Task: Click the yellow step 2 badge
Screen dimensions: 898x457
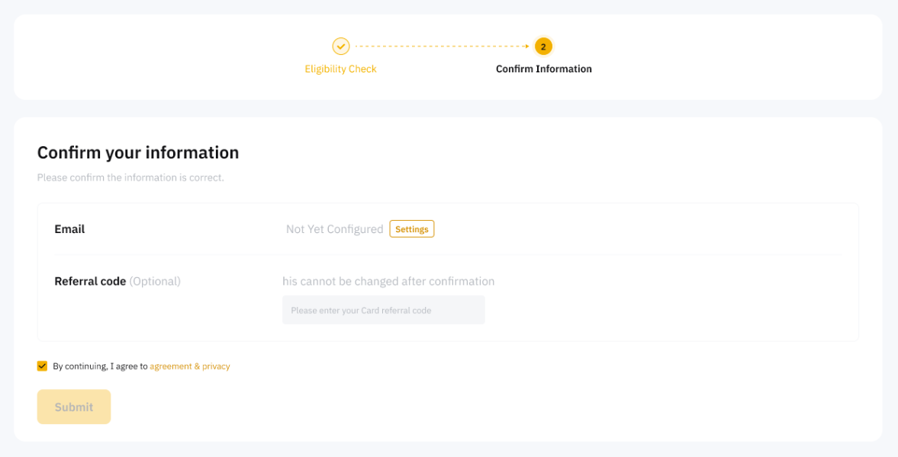Action: [x=543, y=46]
